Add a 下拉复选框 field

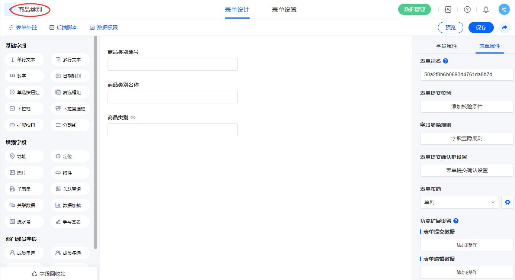[x=70, y=109]
